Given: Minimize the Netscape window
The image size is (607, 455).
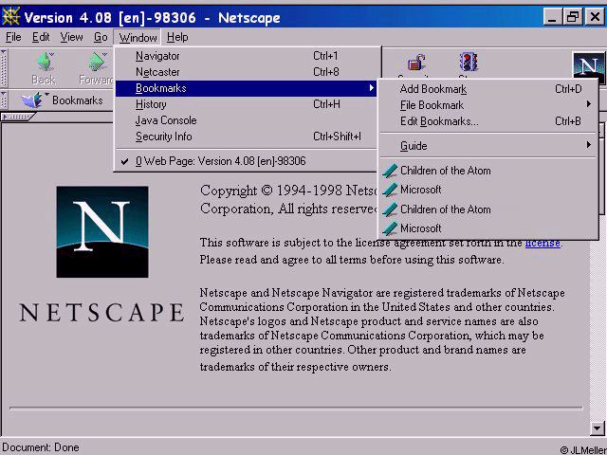Looking at the screenshot, I should pyautogui.click(x=552, y=17).
